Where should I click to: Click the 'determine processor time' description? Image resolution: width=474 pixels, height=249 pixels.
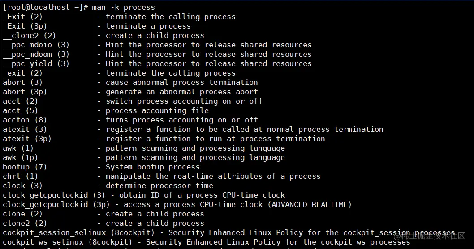click(159, 186)
